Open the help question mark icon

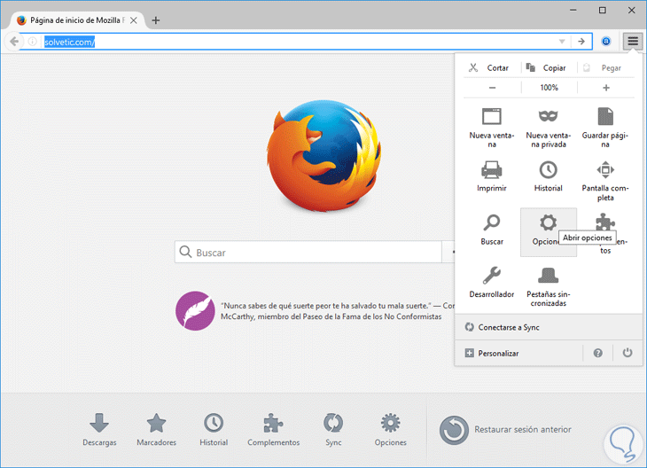click(x=597, y=353)
